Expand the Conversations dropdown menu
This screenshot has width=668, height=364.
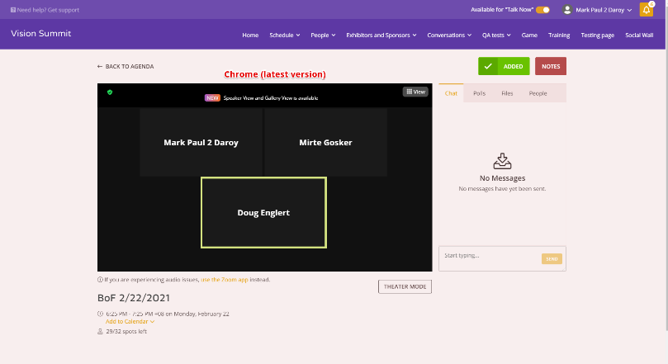click(x=449, y=35)
